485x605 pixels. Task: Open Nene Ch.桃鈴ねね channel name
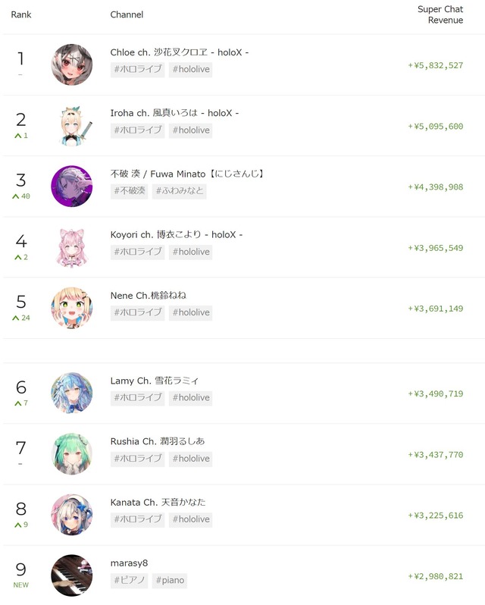pos(148,296)
